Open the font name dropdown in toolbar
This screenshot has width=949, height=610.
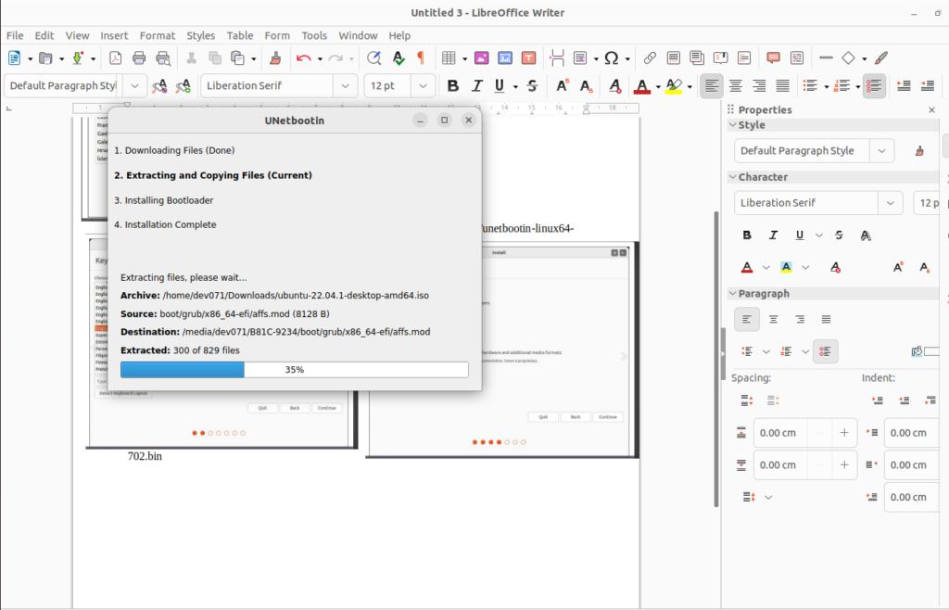tap(345, 86)
